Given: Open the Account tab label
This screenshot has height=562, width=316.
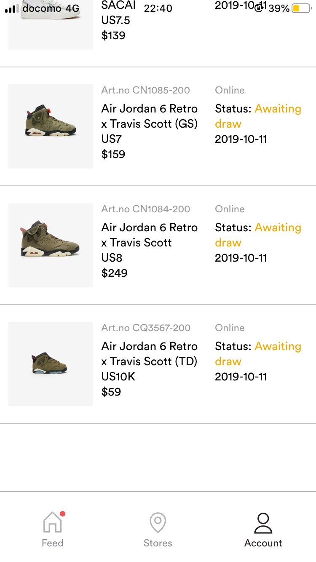Looking at the screenshot, I should click(263, 543).
